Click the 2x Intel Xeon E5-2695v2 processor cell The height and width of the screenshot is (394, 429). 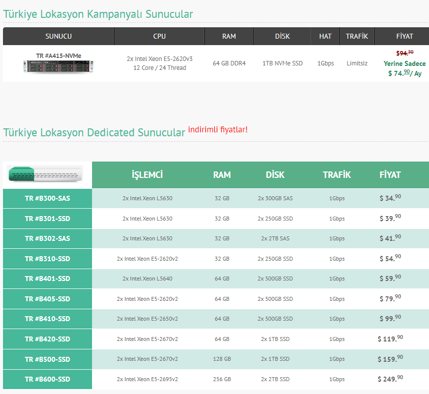coord(147,379)
